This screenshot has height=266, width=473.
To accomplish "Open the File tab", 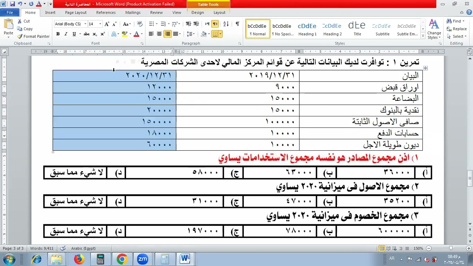I will [x=10, y=13].
